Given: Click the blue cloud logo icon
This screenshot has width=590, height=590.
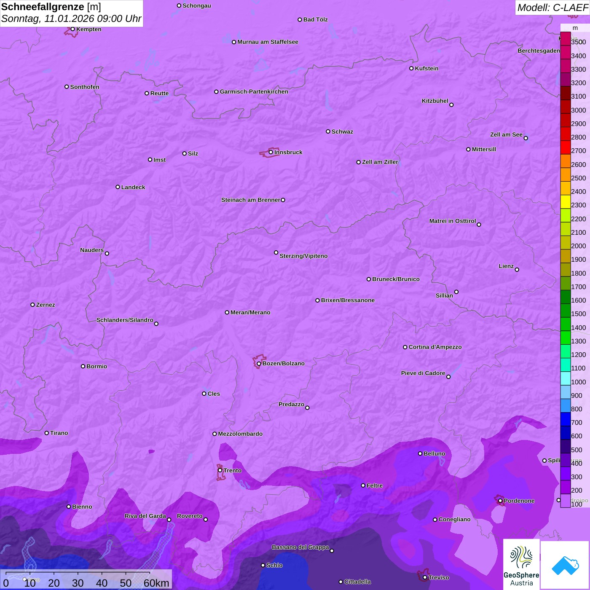Looking at the screenshot, I should [x=565, y=565].
